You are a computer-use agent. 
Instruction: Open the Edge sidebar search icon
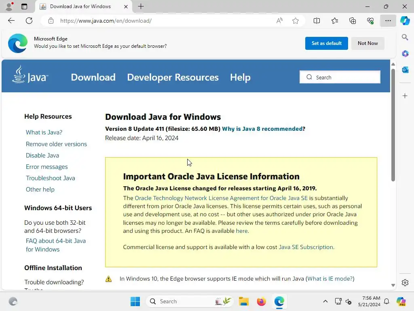tap(405, 37)
